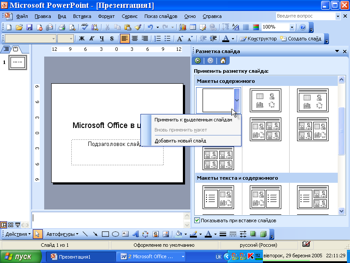This screenshot has height=263, width=350.
Task: Click the Конструктор button
Action: [258, 39]
